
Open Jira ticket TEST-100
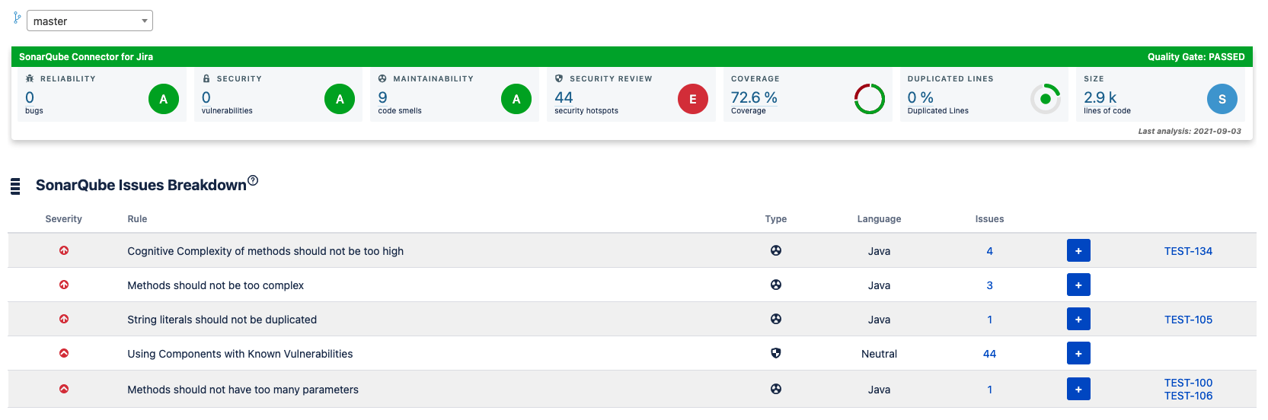1188,383
